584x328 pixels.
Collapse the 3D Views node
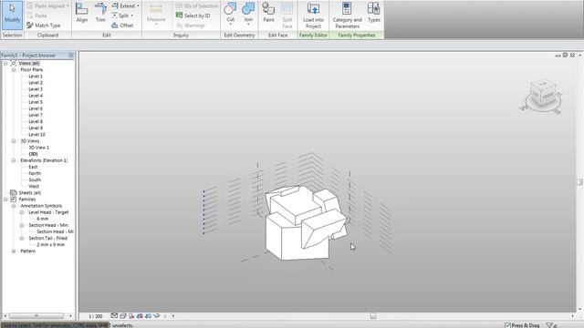(x=14, y=141)
